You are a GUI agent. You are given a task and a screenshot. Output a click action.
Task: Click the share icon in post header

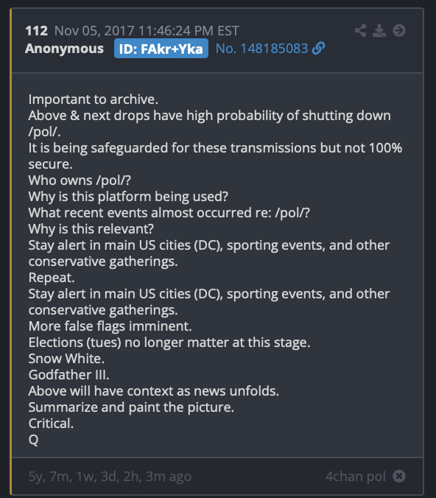coord(360,31)
